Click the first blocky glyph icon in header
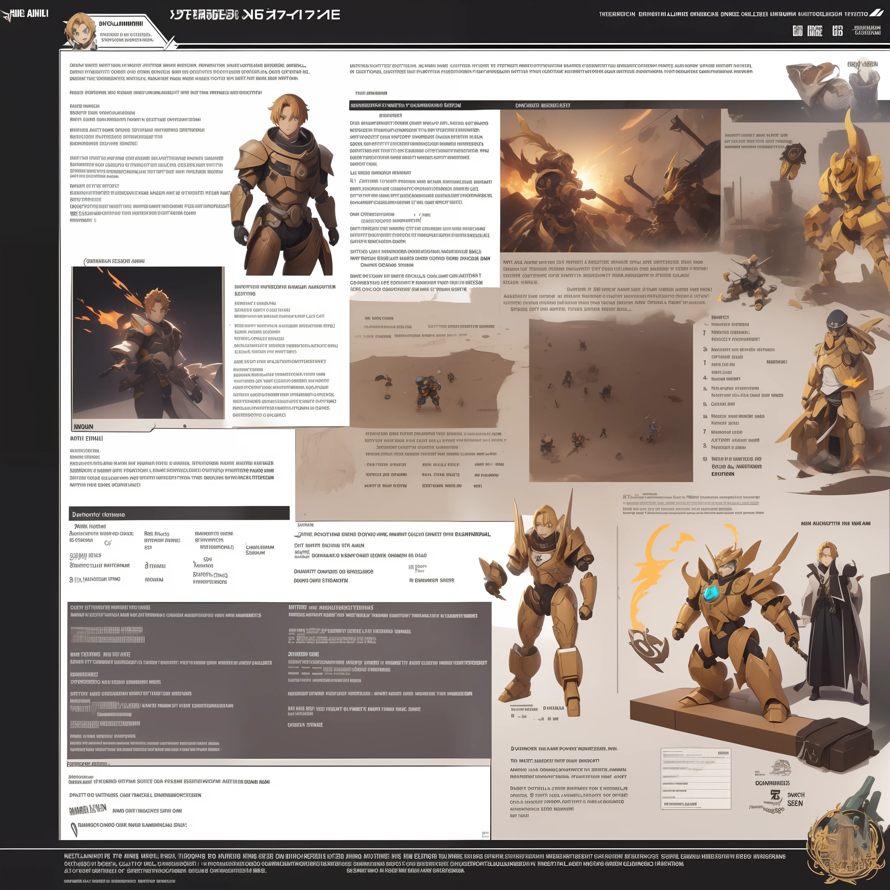 pos(797,31)
